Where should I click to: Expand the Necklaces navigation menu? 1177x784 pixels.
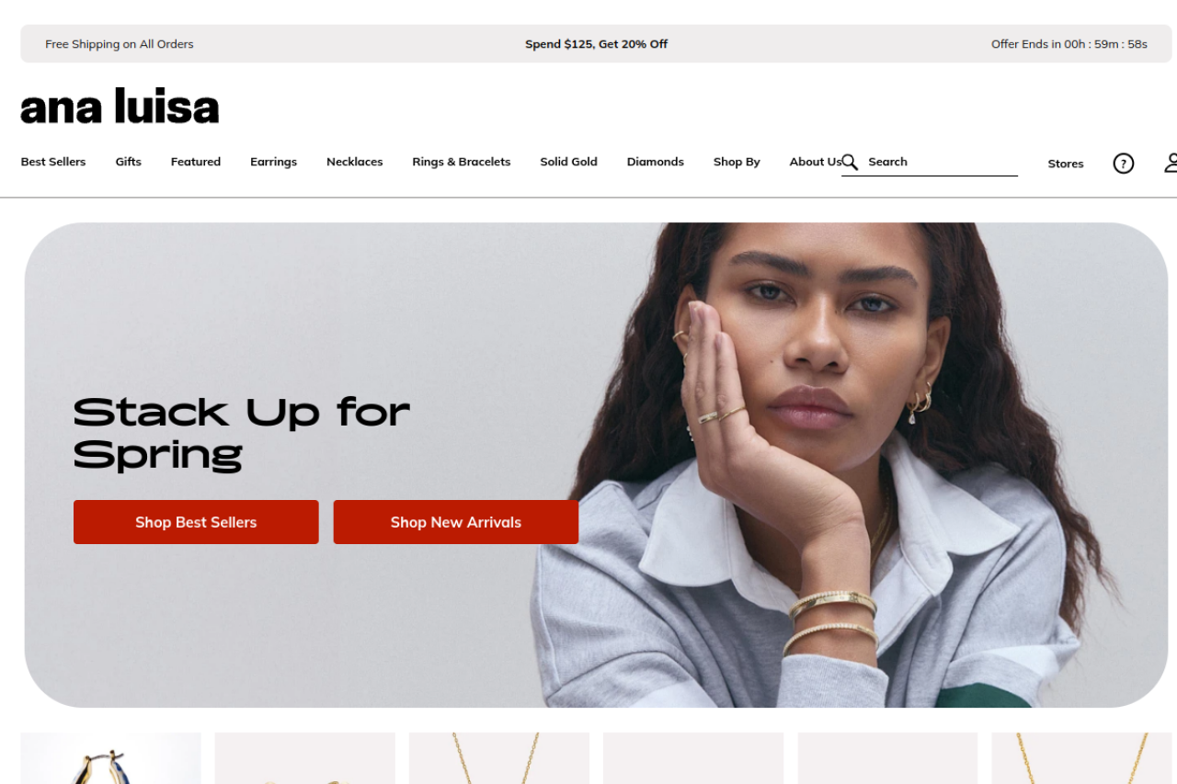tap(354, 162)
